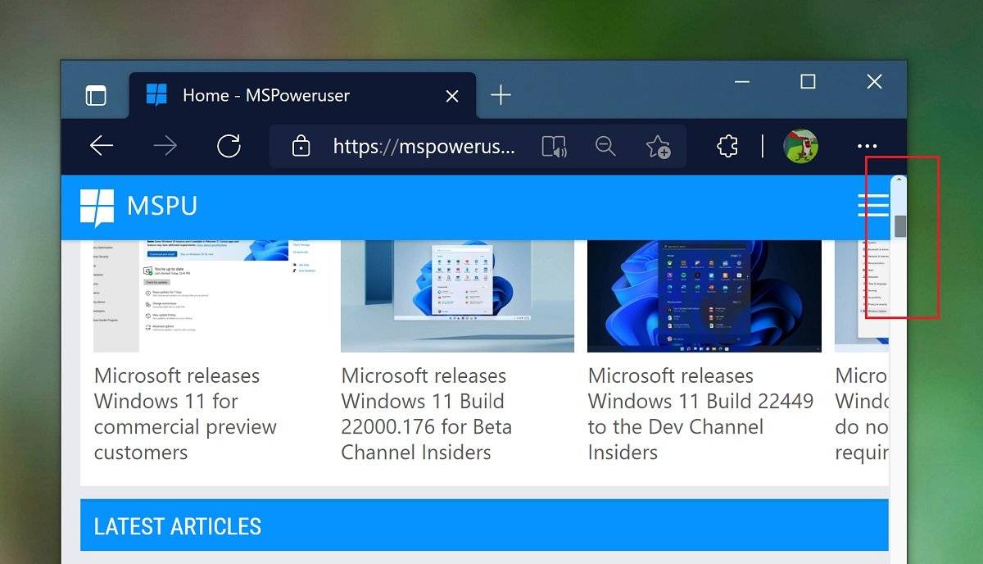Open the dark Start menu thumbnail
This screenshot has height=564, width=983.
click(704, 296)
